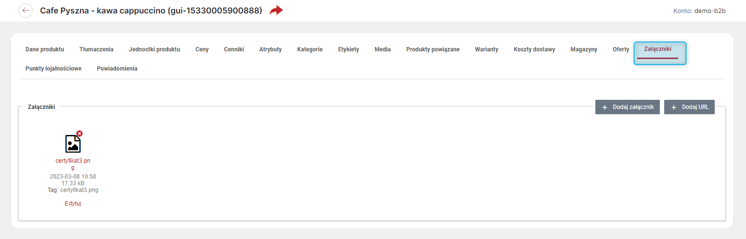Click the red share arrow icon

pyautogui.click(x=276, y=11)
